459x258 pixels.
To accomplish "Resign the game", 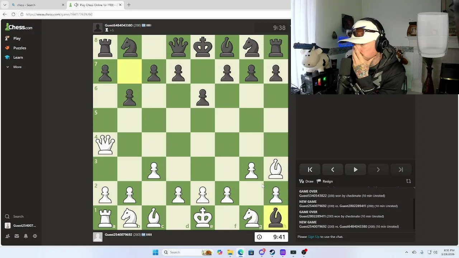I will point(325,181).
